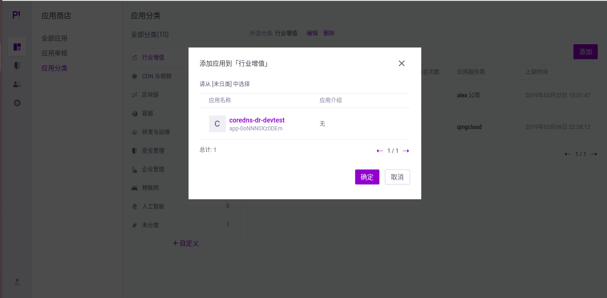Open the coredns-dr-devtest app link
The image size is (607, 298).
[256, 120]
